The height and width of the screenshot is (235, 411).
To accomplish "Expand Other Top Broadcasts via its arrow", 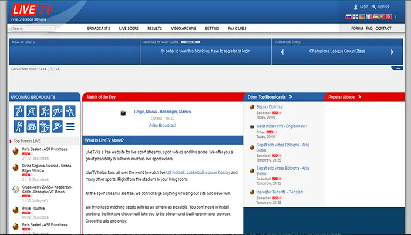I will click(291, 97).
